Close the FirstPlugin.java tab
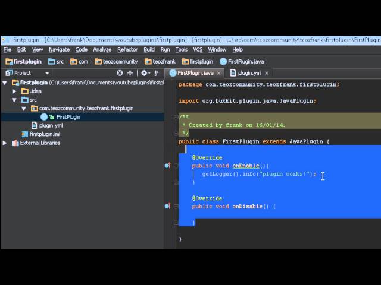This screenshot has height=285, width=381. click(x=218, y=73)
